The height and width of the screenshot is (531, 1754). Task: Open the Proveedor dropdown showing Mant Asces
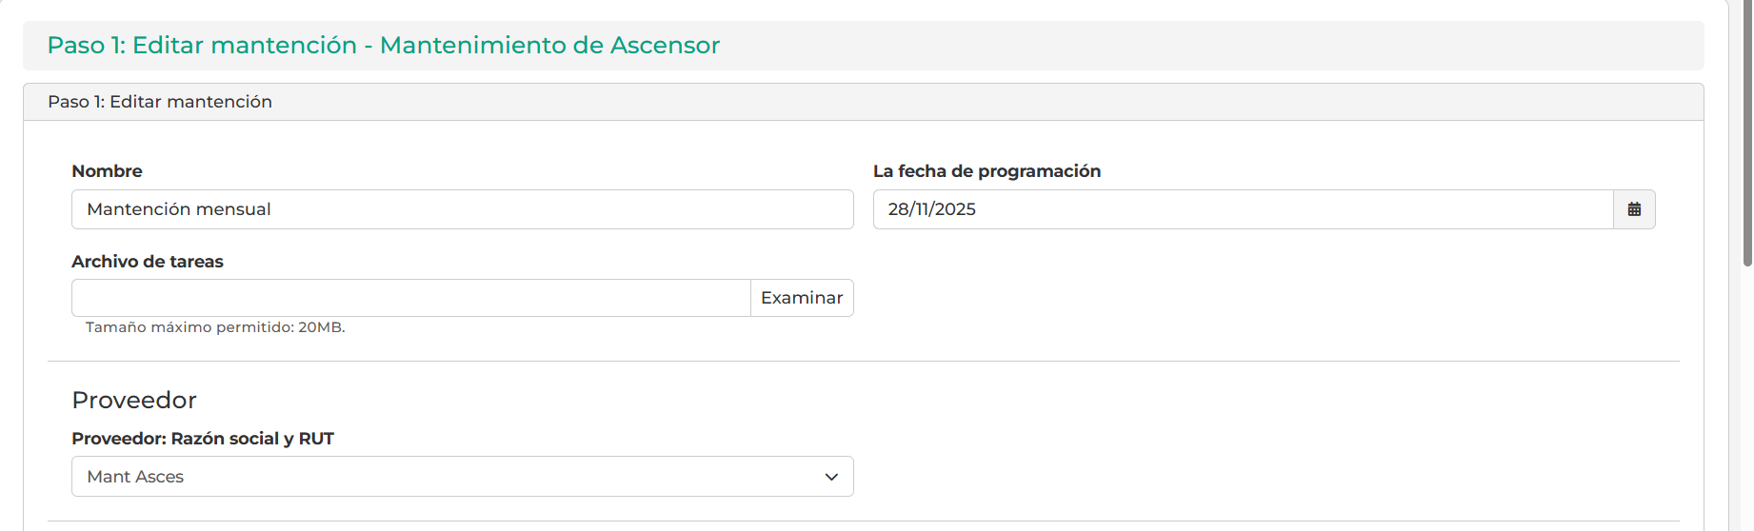[x=462, y=477]
